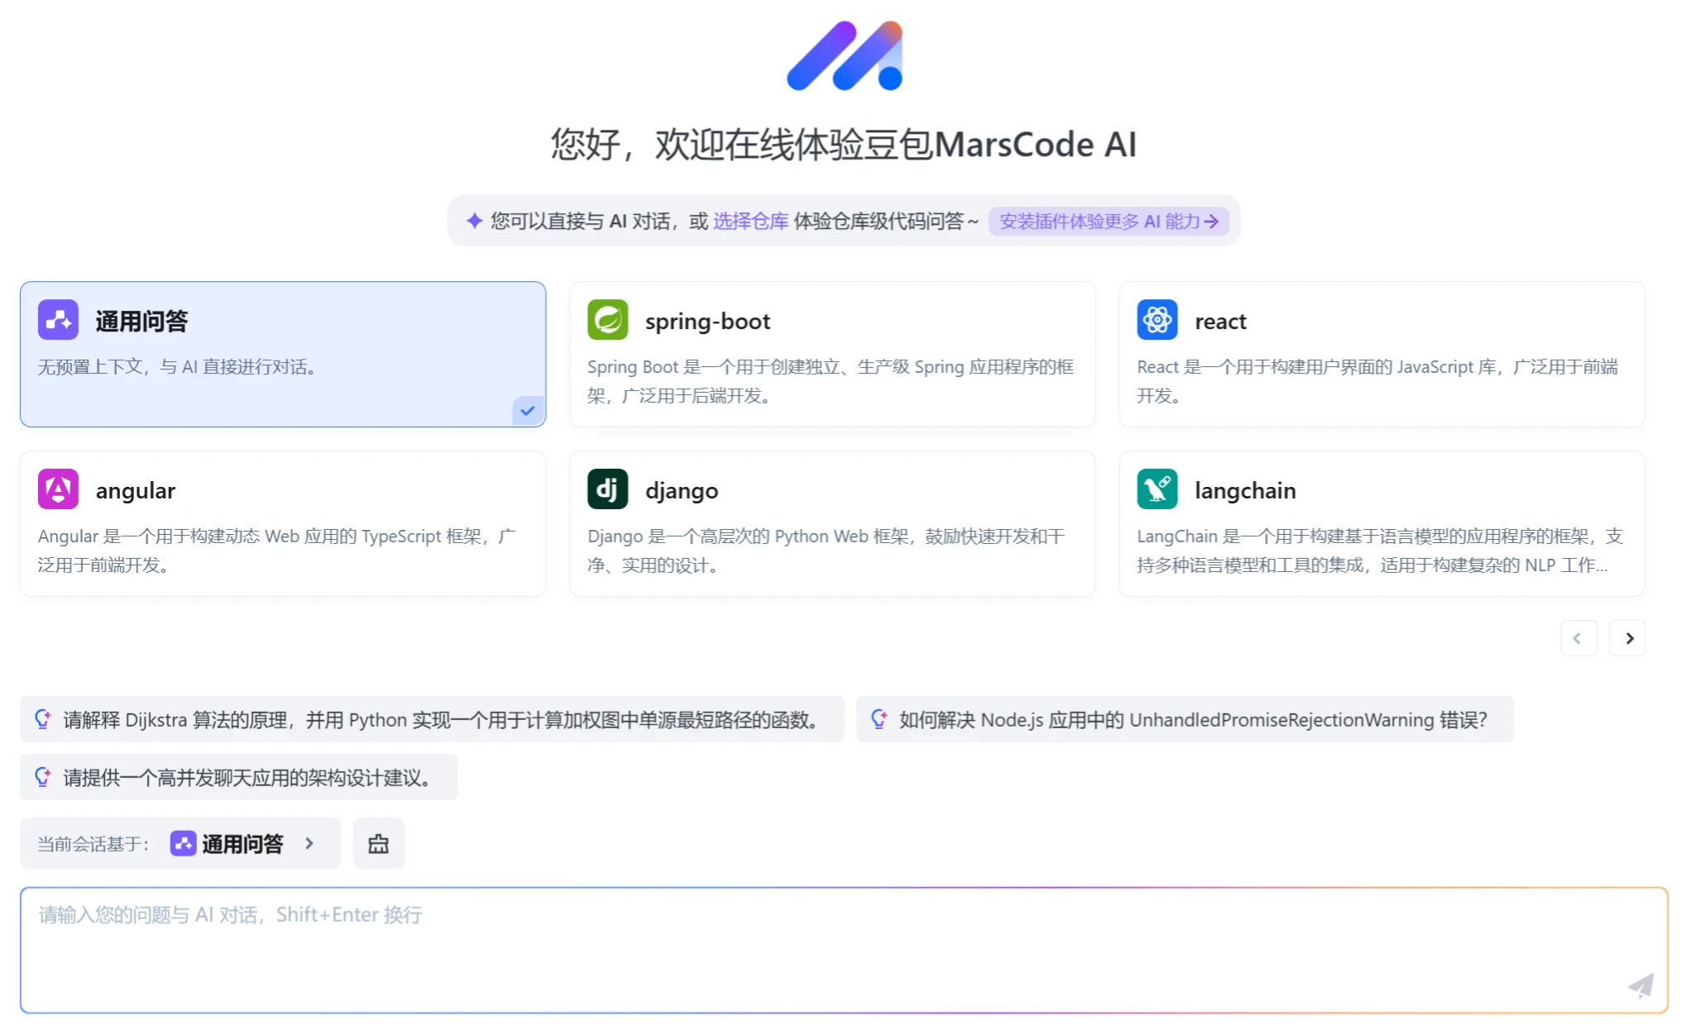Select the angular repository card
Image resolution: width=1685 pixels, height=1030 pixels.
[283, 524]
